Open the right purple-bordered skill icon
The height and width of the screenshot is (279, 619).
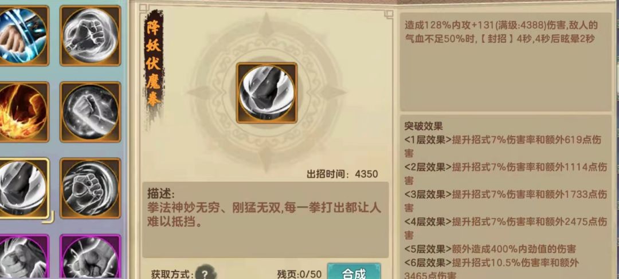pos(90,257)
